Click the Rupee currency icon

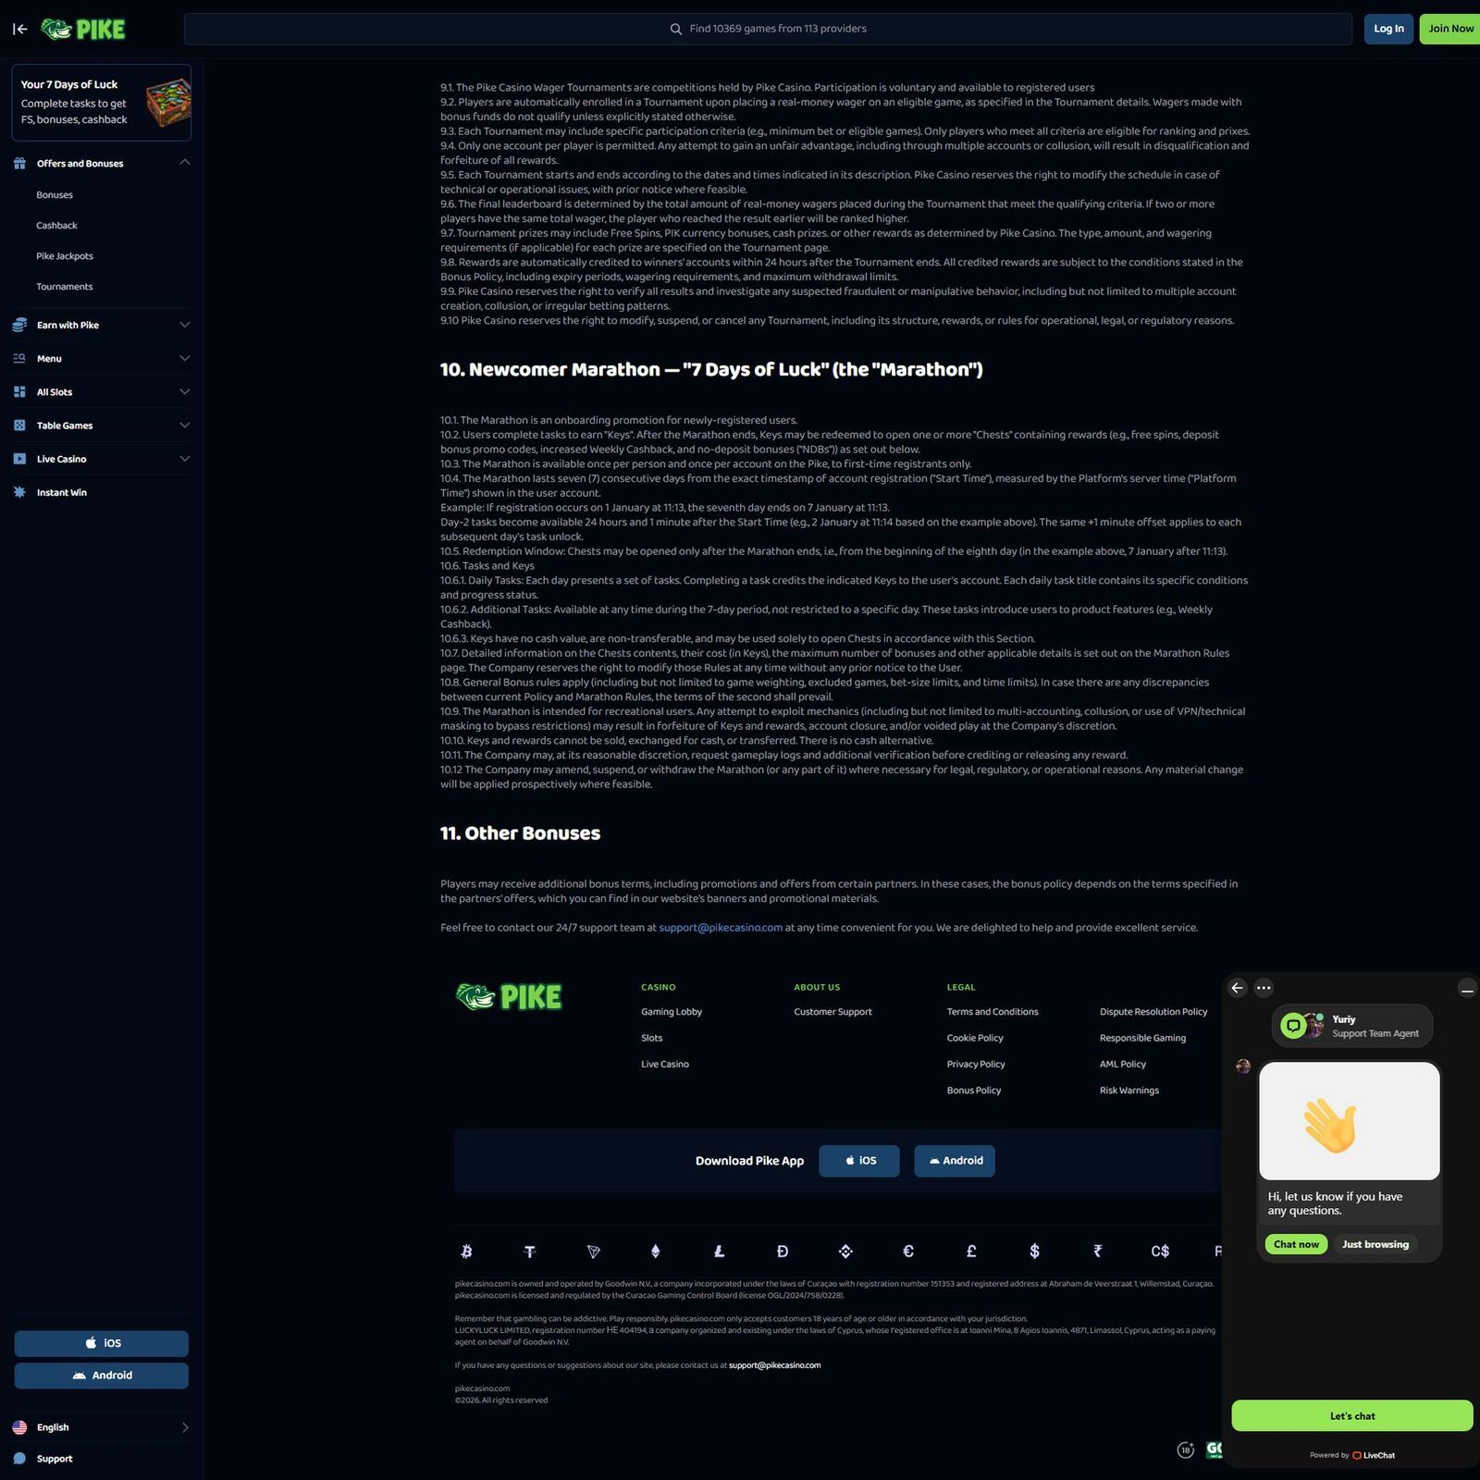[1097, 1251]
